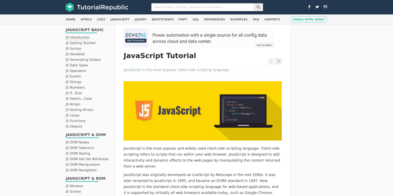The width and height of the screenshot is (393, 196).
Task: Open the JS Loops chapter
Action: click(72, 115)
